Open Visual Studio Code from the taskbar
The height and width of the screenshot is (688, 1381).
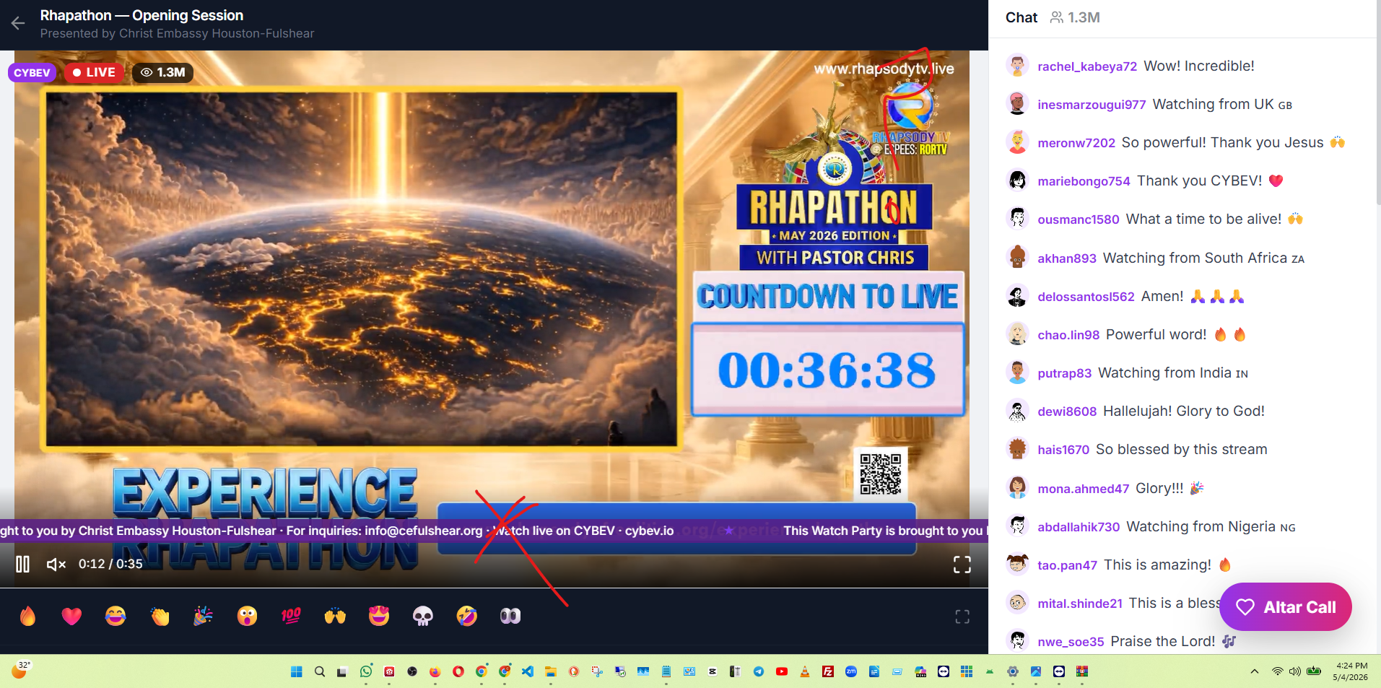pyautogui.click(x=528, y=671)
